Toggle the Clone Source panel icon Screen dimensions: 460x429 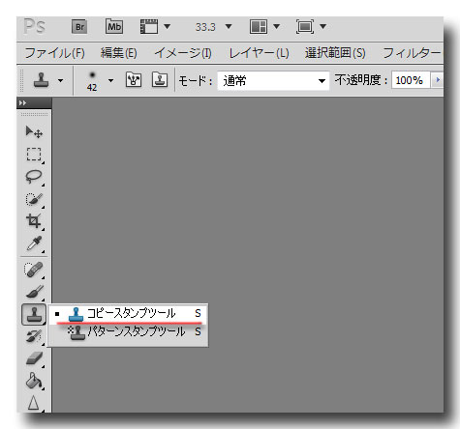160,80
